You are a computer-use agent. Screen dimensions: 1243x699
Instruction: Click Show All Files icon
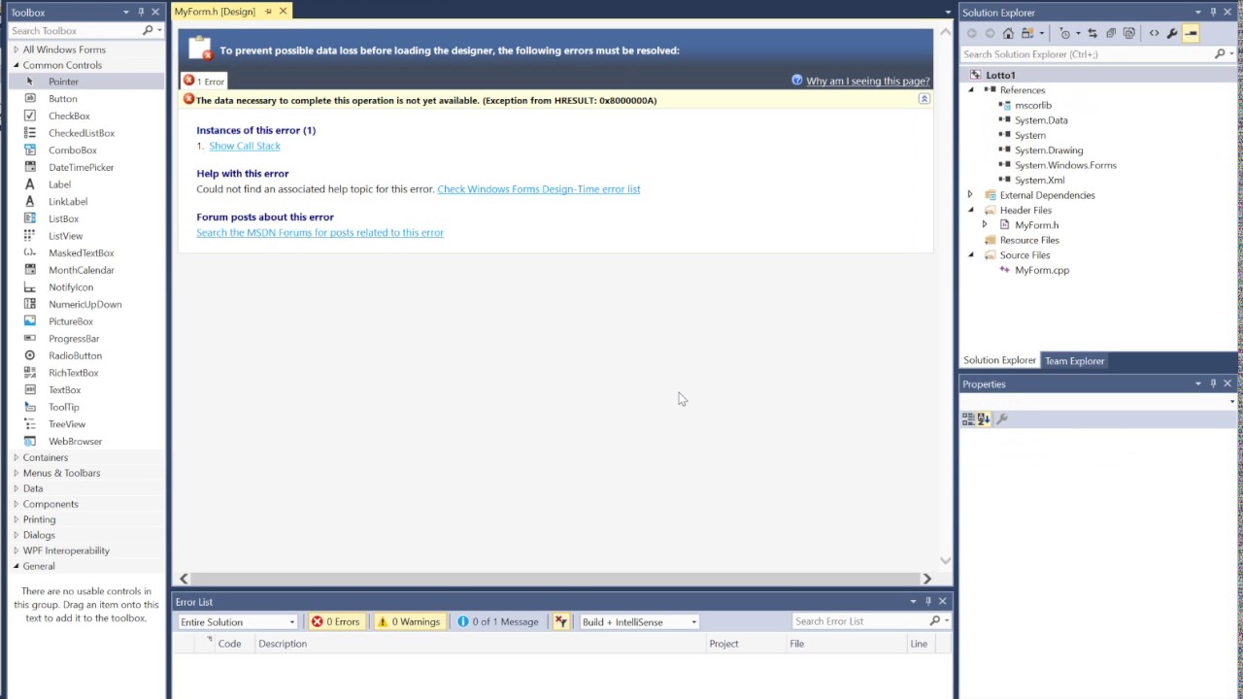click(x=1128, y=33)
